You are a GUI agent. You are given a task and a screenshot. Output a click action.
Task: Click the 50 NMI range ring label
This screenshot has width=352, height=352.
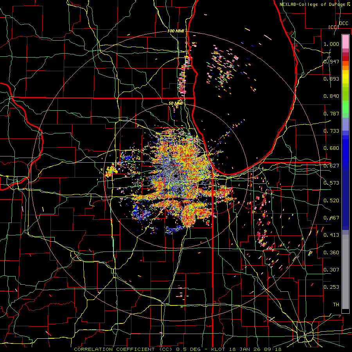(x=176, y=103)
